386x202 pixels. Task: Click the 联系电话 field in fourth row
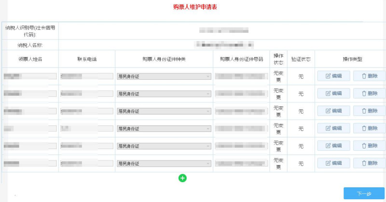point(87,129)
